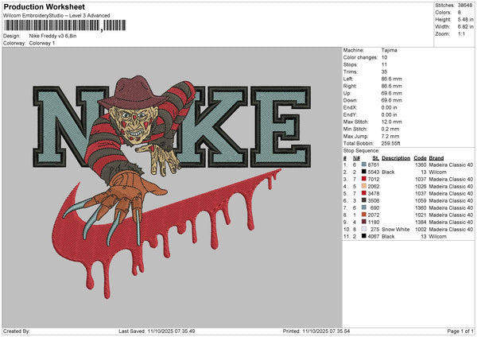Image resolution: width=477 pixels, height=337 pixels.
Task: Click the Trims value '35'
Action: [x=384, y=72]
